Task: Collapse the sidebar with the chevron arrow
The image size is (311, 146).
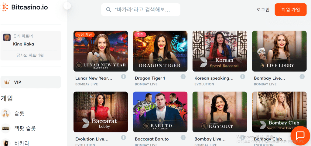Action: click(67, 6)
